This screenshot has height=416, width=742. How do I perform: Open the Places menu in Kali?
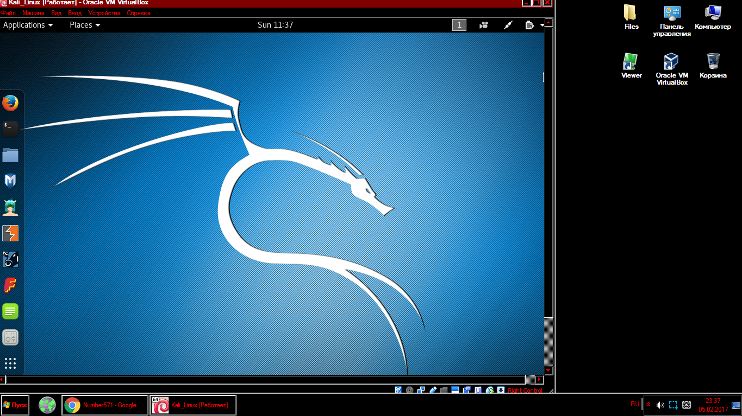tap(85, 25)
